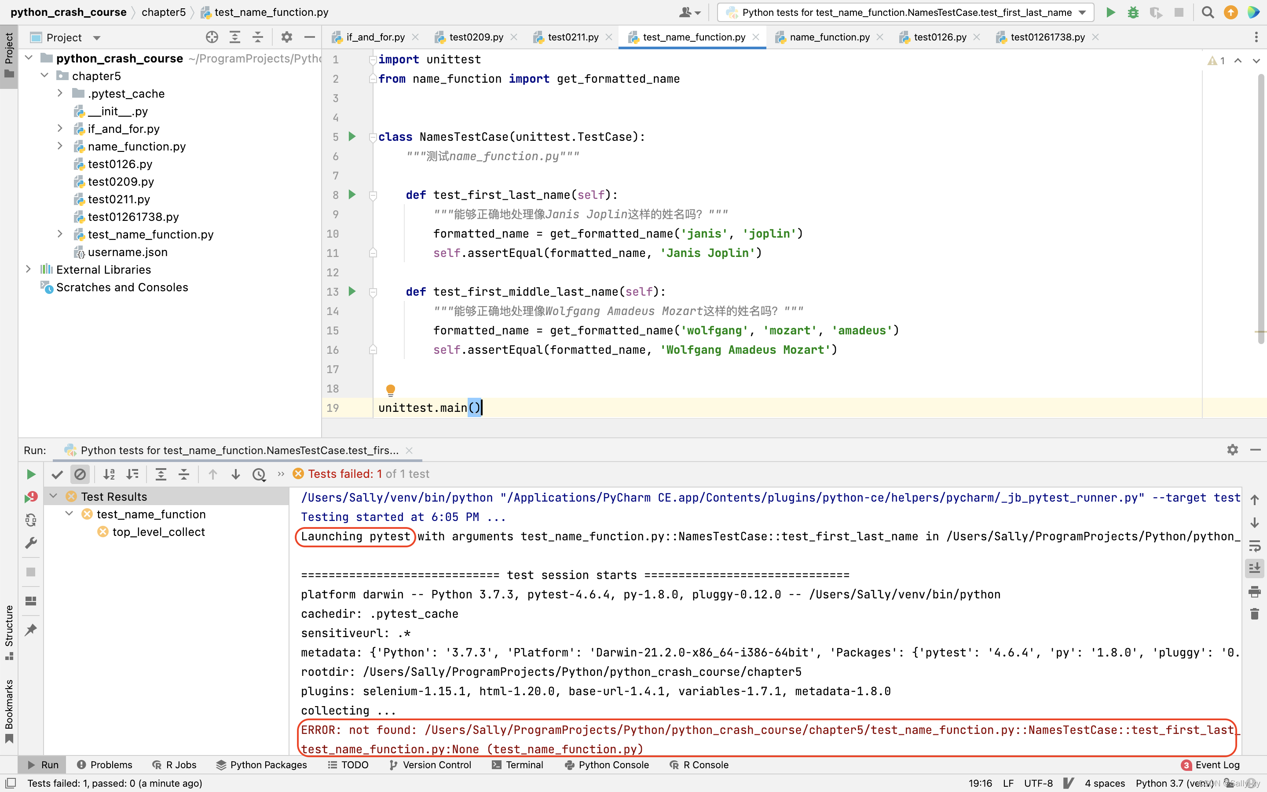Screen dimensions: 1267x792
Task: Click the locate current file crosshair icon
Action: pyautogui.click(x=212, y=37)
